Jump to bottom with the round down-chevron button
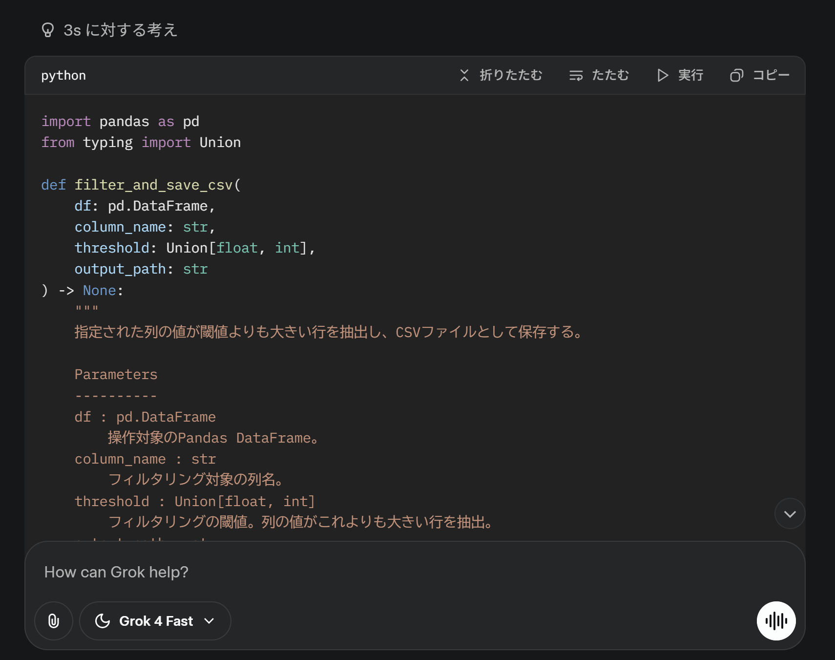 pyautogui.click(x=790, y=513)
